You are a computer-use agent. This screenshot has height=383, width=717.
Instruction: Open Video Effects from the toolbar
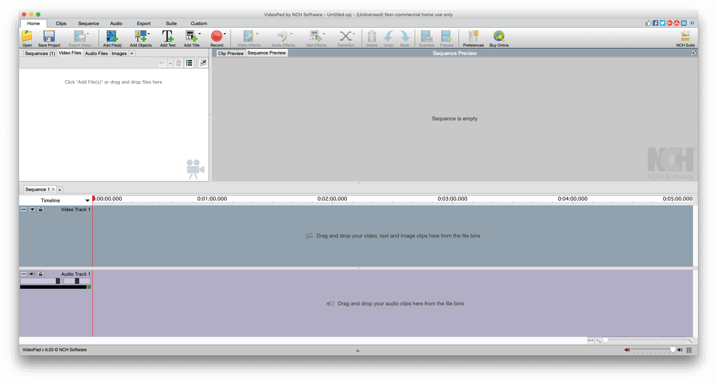249,38
